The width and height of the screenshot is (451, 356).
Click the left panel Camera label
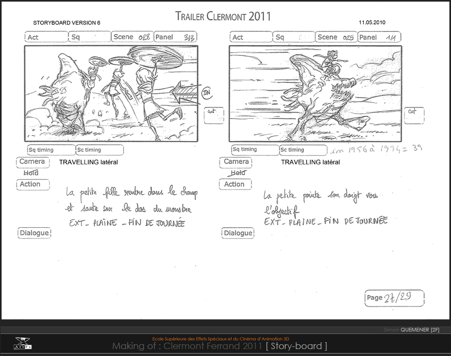(32, 162)
